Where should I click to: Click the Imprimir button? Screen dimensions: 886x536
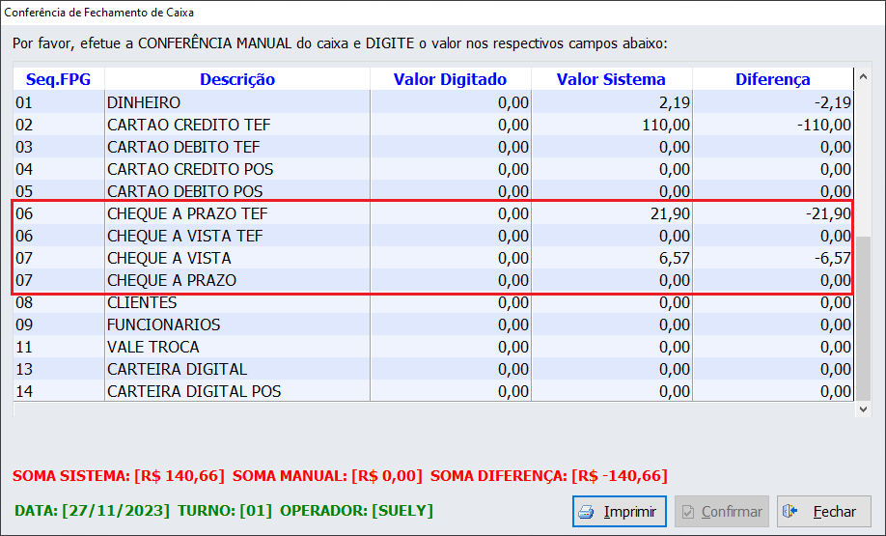[619, 512]
